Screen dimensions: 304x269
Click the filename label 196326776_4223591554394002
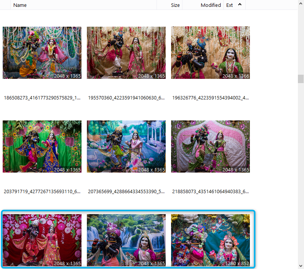[x=210, y=98]
